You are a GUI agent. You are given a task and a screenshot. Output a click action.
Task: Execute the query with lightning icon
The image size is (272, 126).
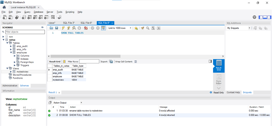point(63,28)
